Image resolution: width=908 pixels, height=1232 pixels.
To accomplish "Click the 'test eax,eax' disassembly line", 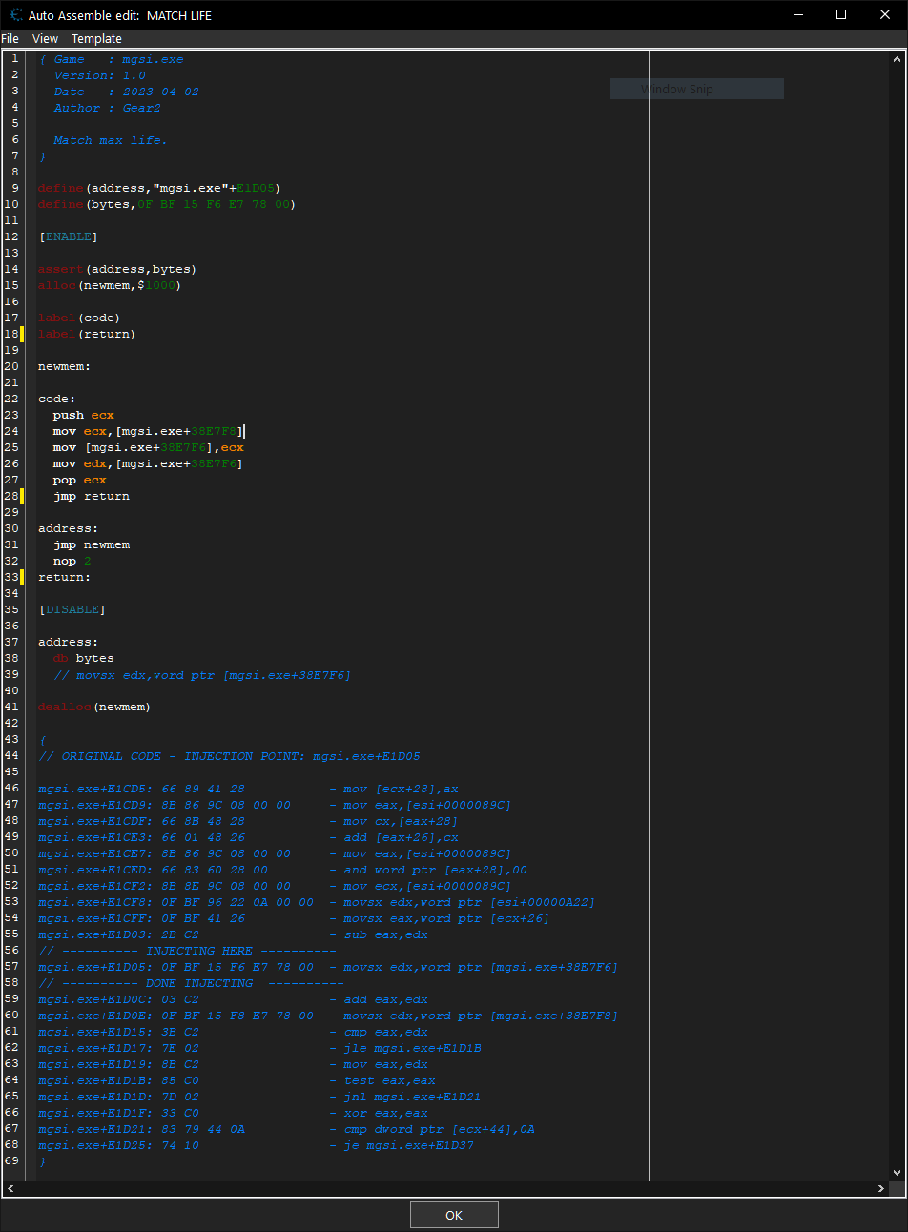I will (237, 1080).
